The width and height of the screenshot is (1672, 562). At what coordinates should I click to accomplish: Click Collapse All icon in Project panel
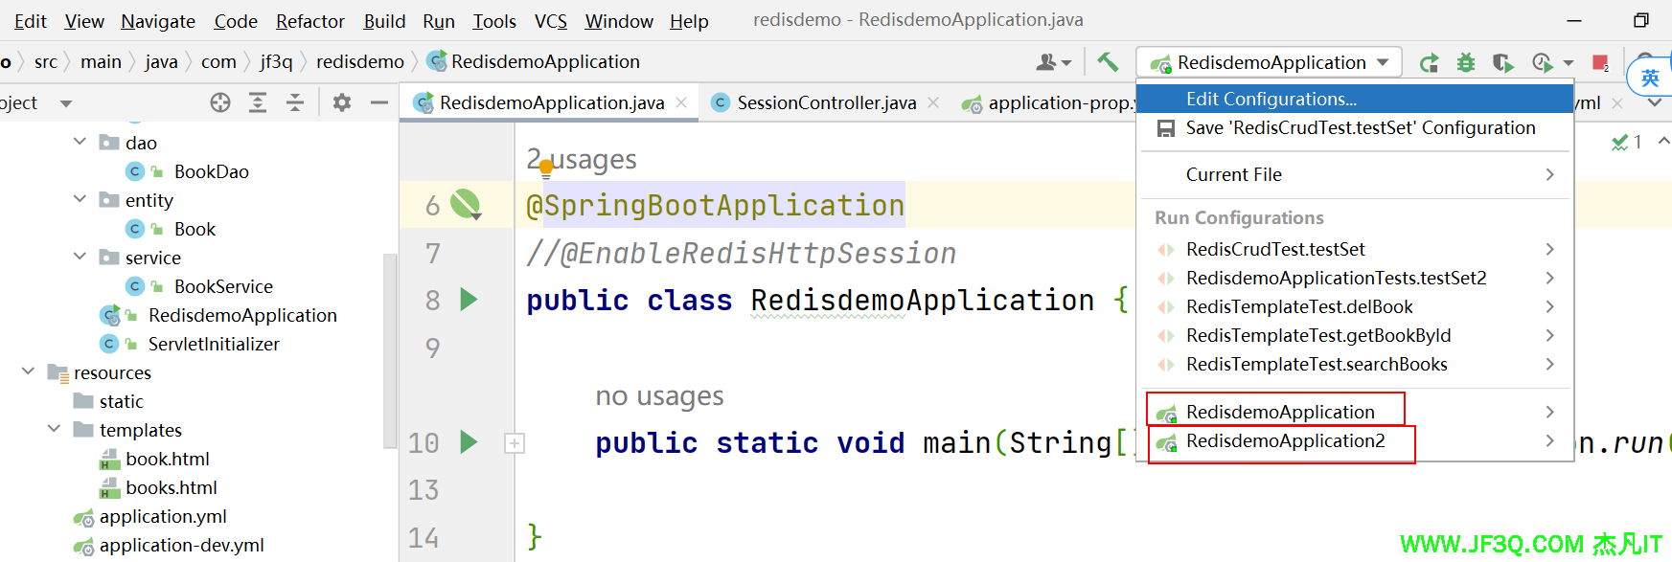click(x=295, y=102)
